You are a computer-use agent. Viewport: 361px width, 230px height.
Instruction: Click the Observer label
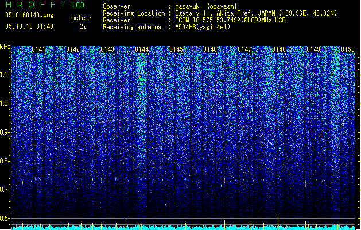[117, 6]
